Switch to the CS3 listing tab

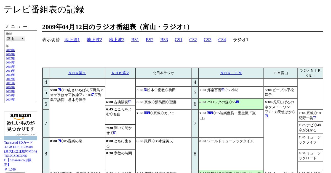(x=207, y=40)
